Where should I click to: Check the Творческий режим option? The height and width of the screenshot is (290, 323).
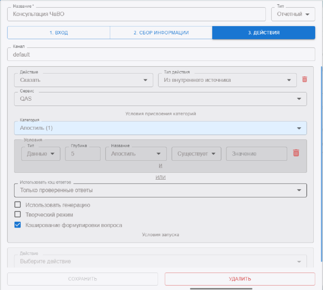[x=18, y=214]
